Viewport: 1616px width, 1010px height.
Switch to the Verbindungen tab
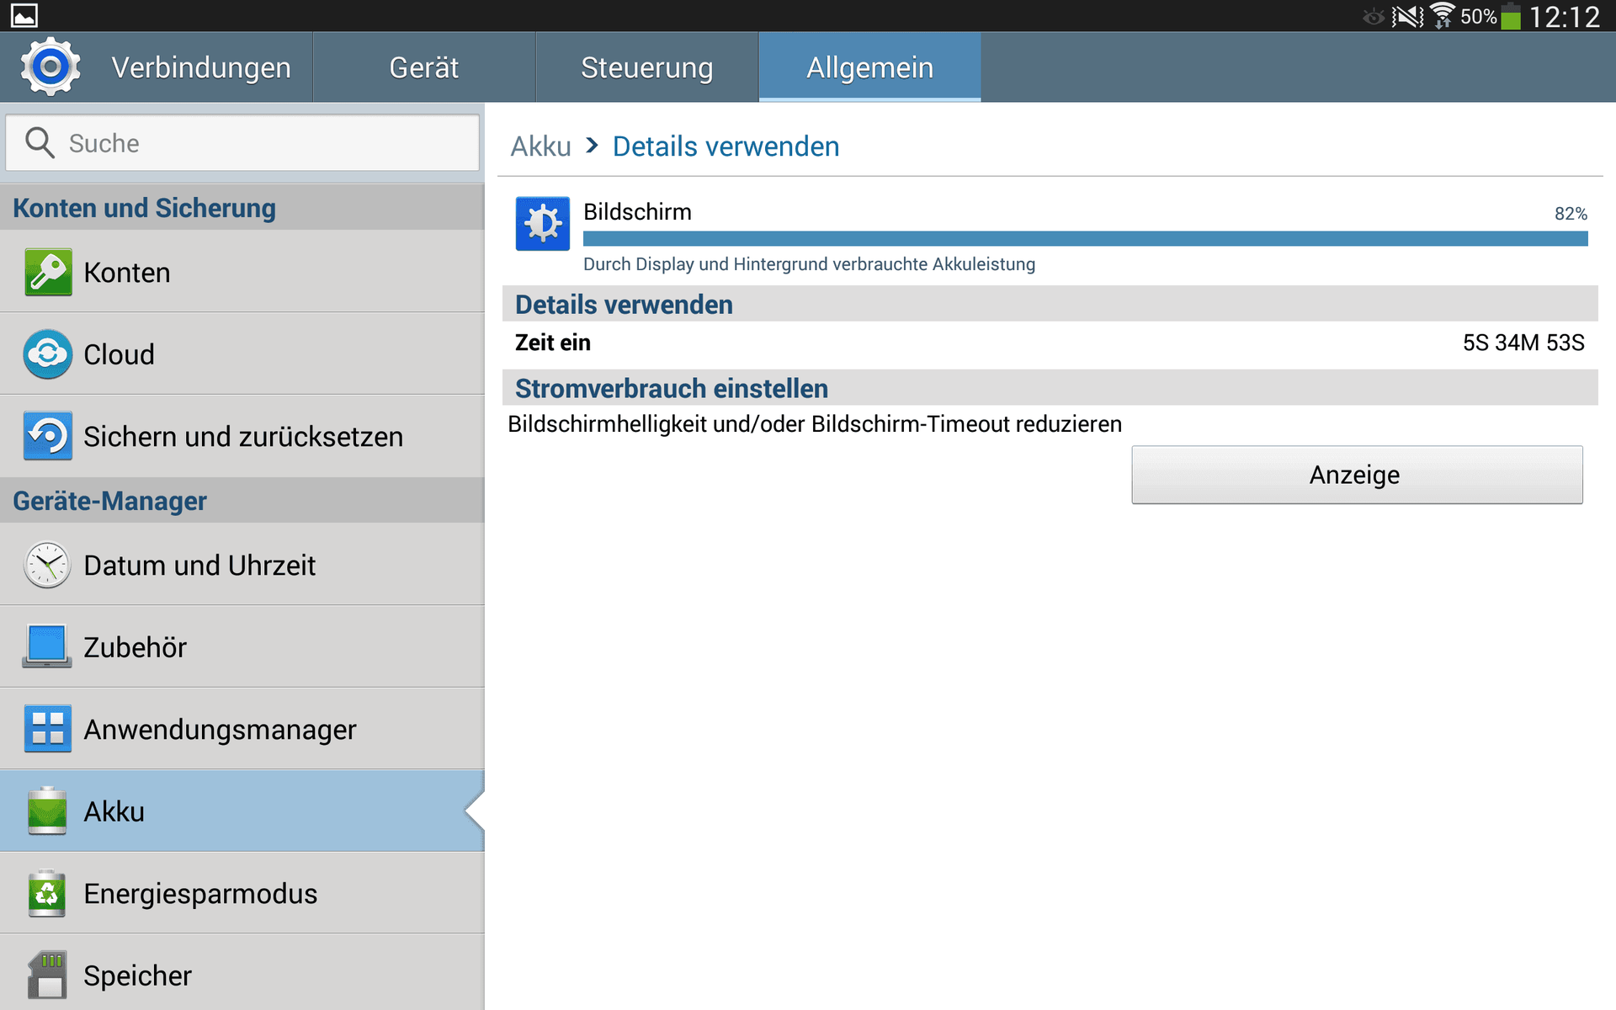click(x=201, y=67)
